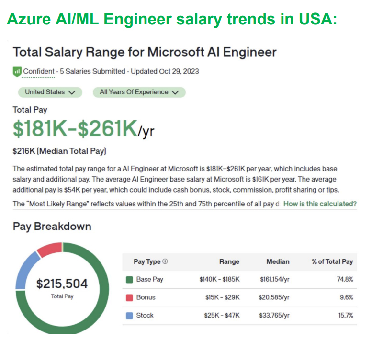Click the How is this calculated link
Screen dimensions: 383x341
(320, 204)
